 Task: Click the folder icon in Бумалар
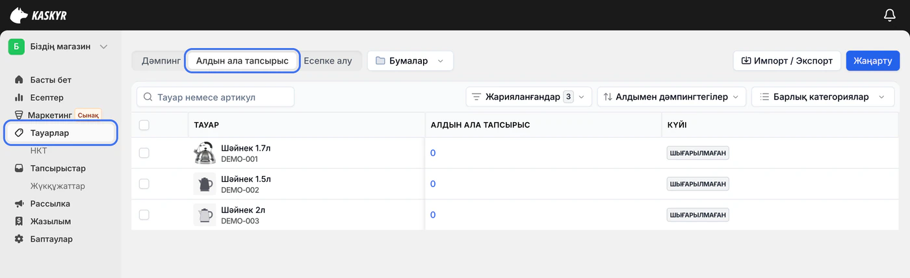tap(380, 60)
